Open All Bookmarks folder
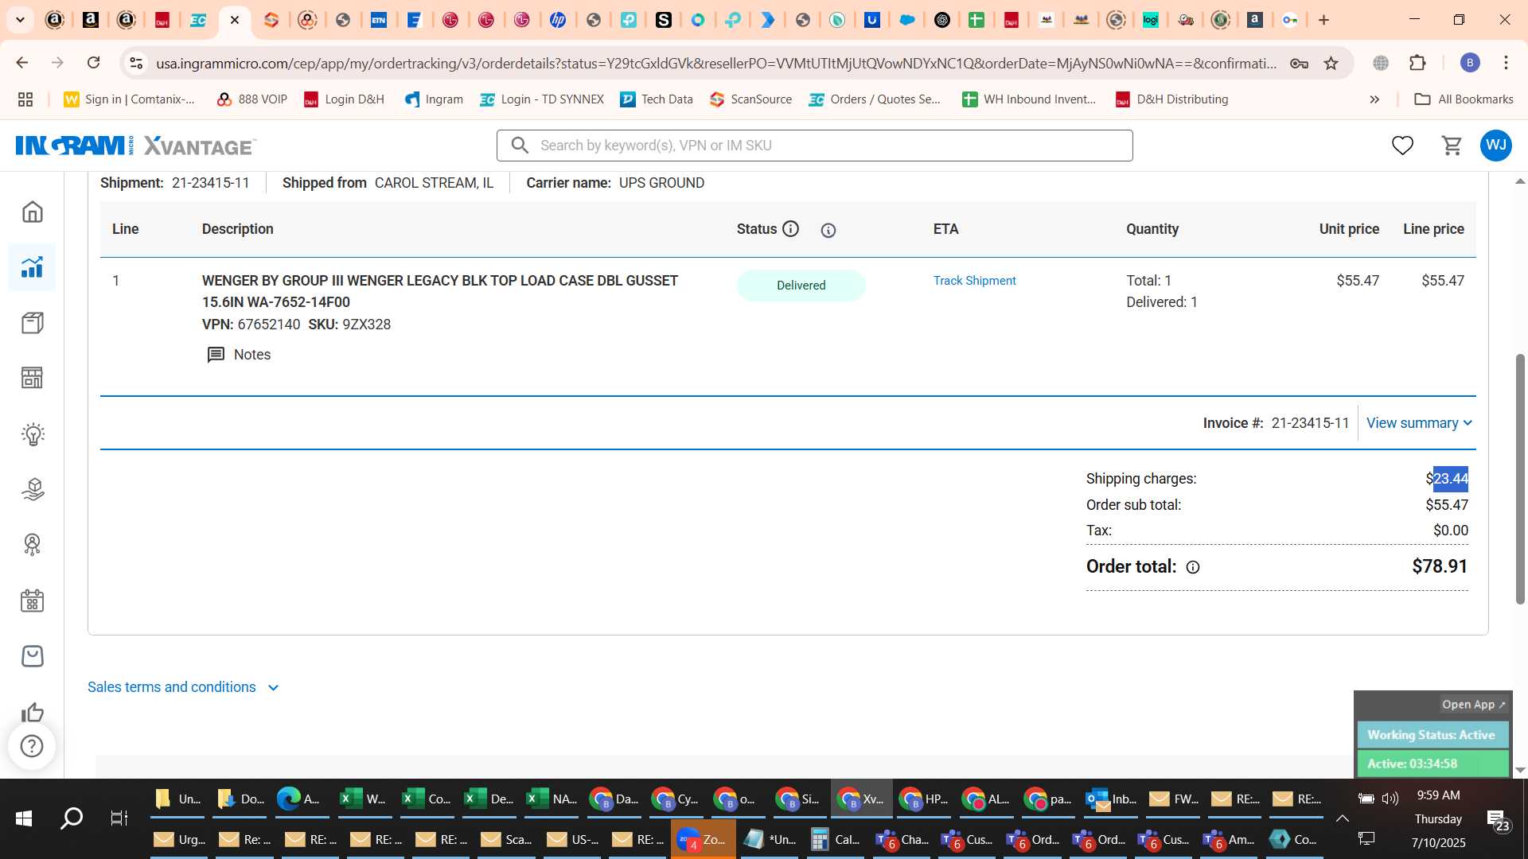Viewport: 1528px width, 859px height. pos(1464,99)
